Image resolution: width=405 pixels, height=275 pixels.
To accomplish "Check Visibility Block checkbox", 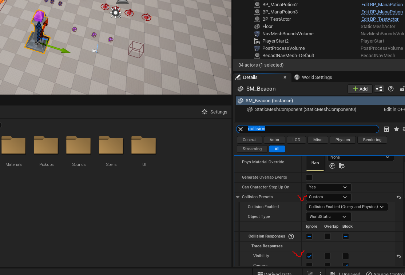I will 346,256.
